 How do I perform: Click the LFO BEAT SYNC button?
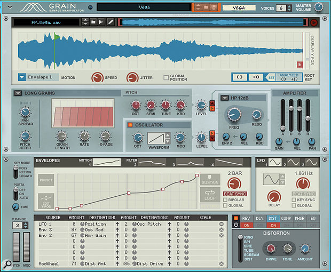pos(304,194)
